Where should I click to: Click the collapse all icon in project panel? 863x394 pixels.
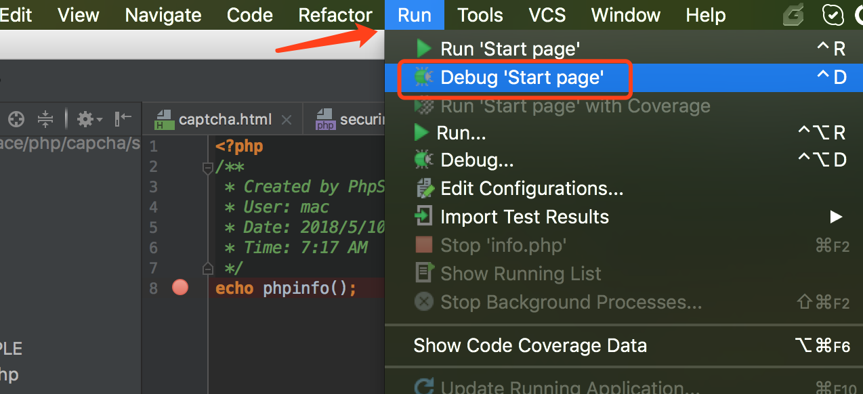(x=45, y=120)
